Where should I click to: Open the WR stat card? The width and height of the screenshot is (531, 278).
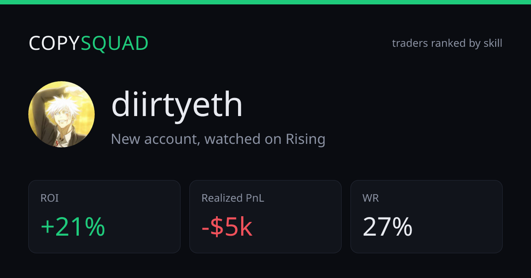click(x=427, y=217)
